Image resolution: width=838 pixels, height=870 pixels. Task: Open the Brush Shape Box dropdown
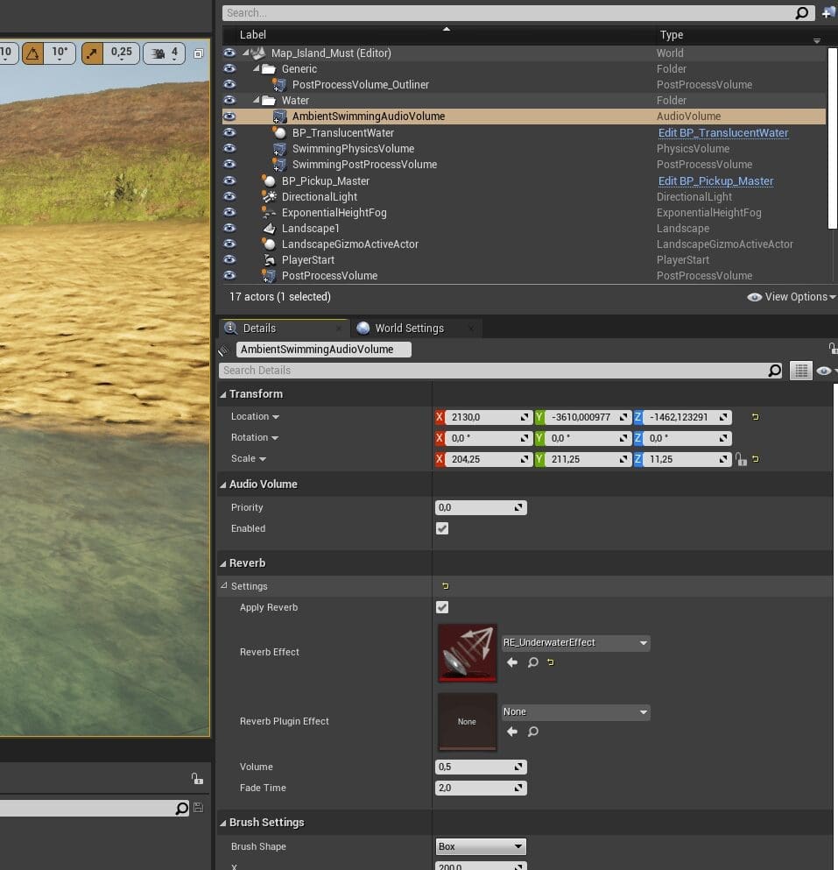click(480, 846)
